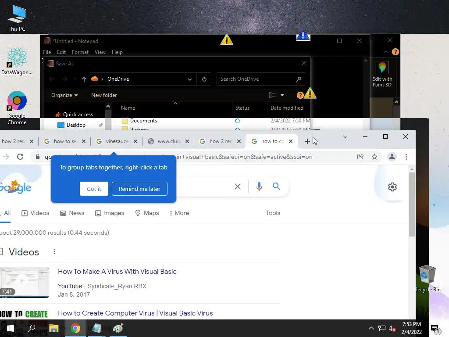
Task: Open options menu beside Videos heading
Action: coord(54,251)
